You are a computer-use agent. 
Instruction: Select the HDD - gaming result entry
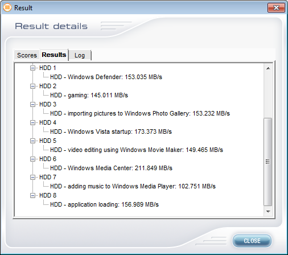point(89,95)
